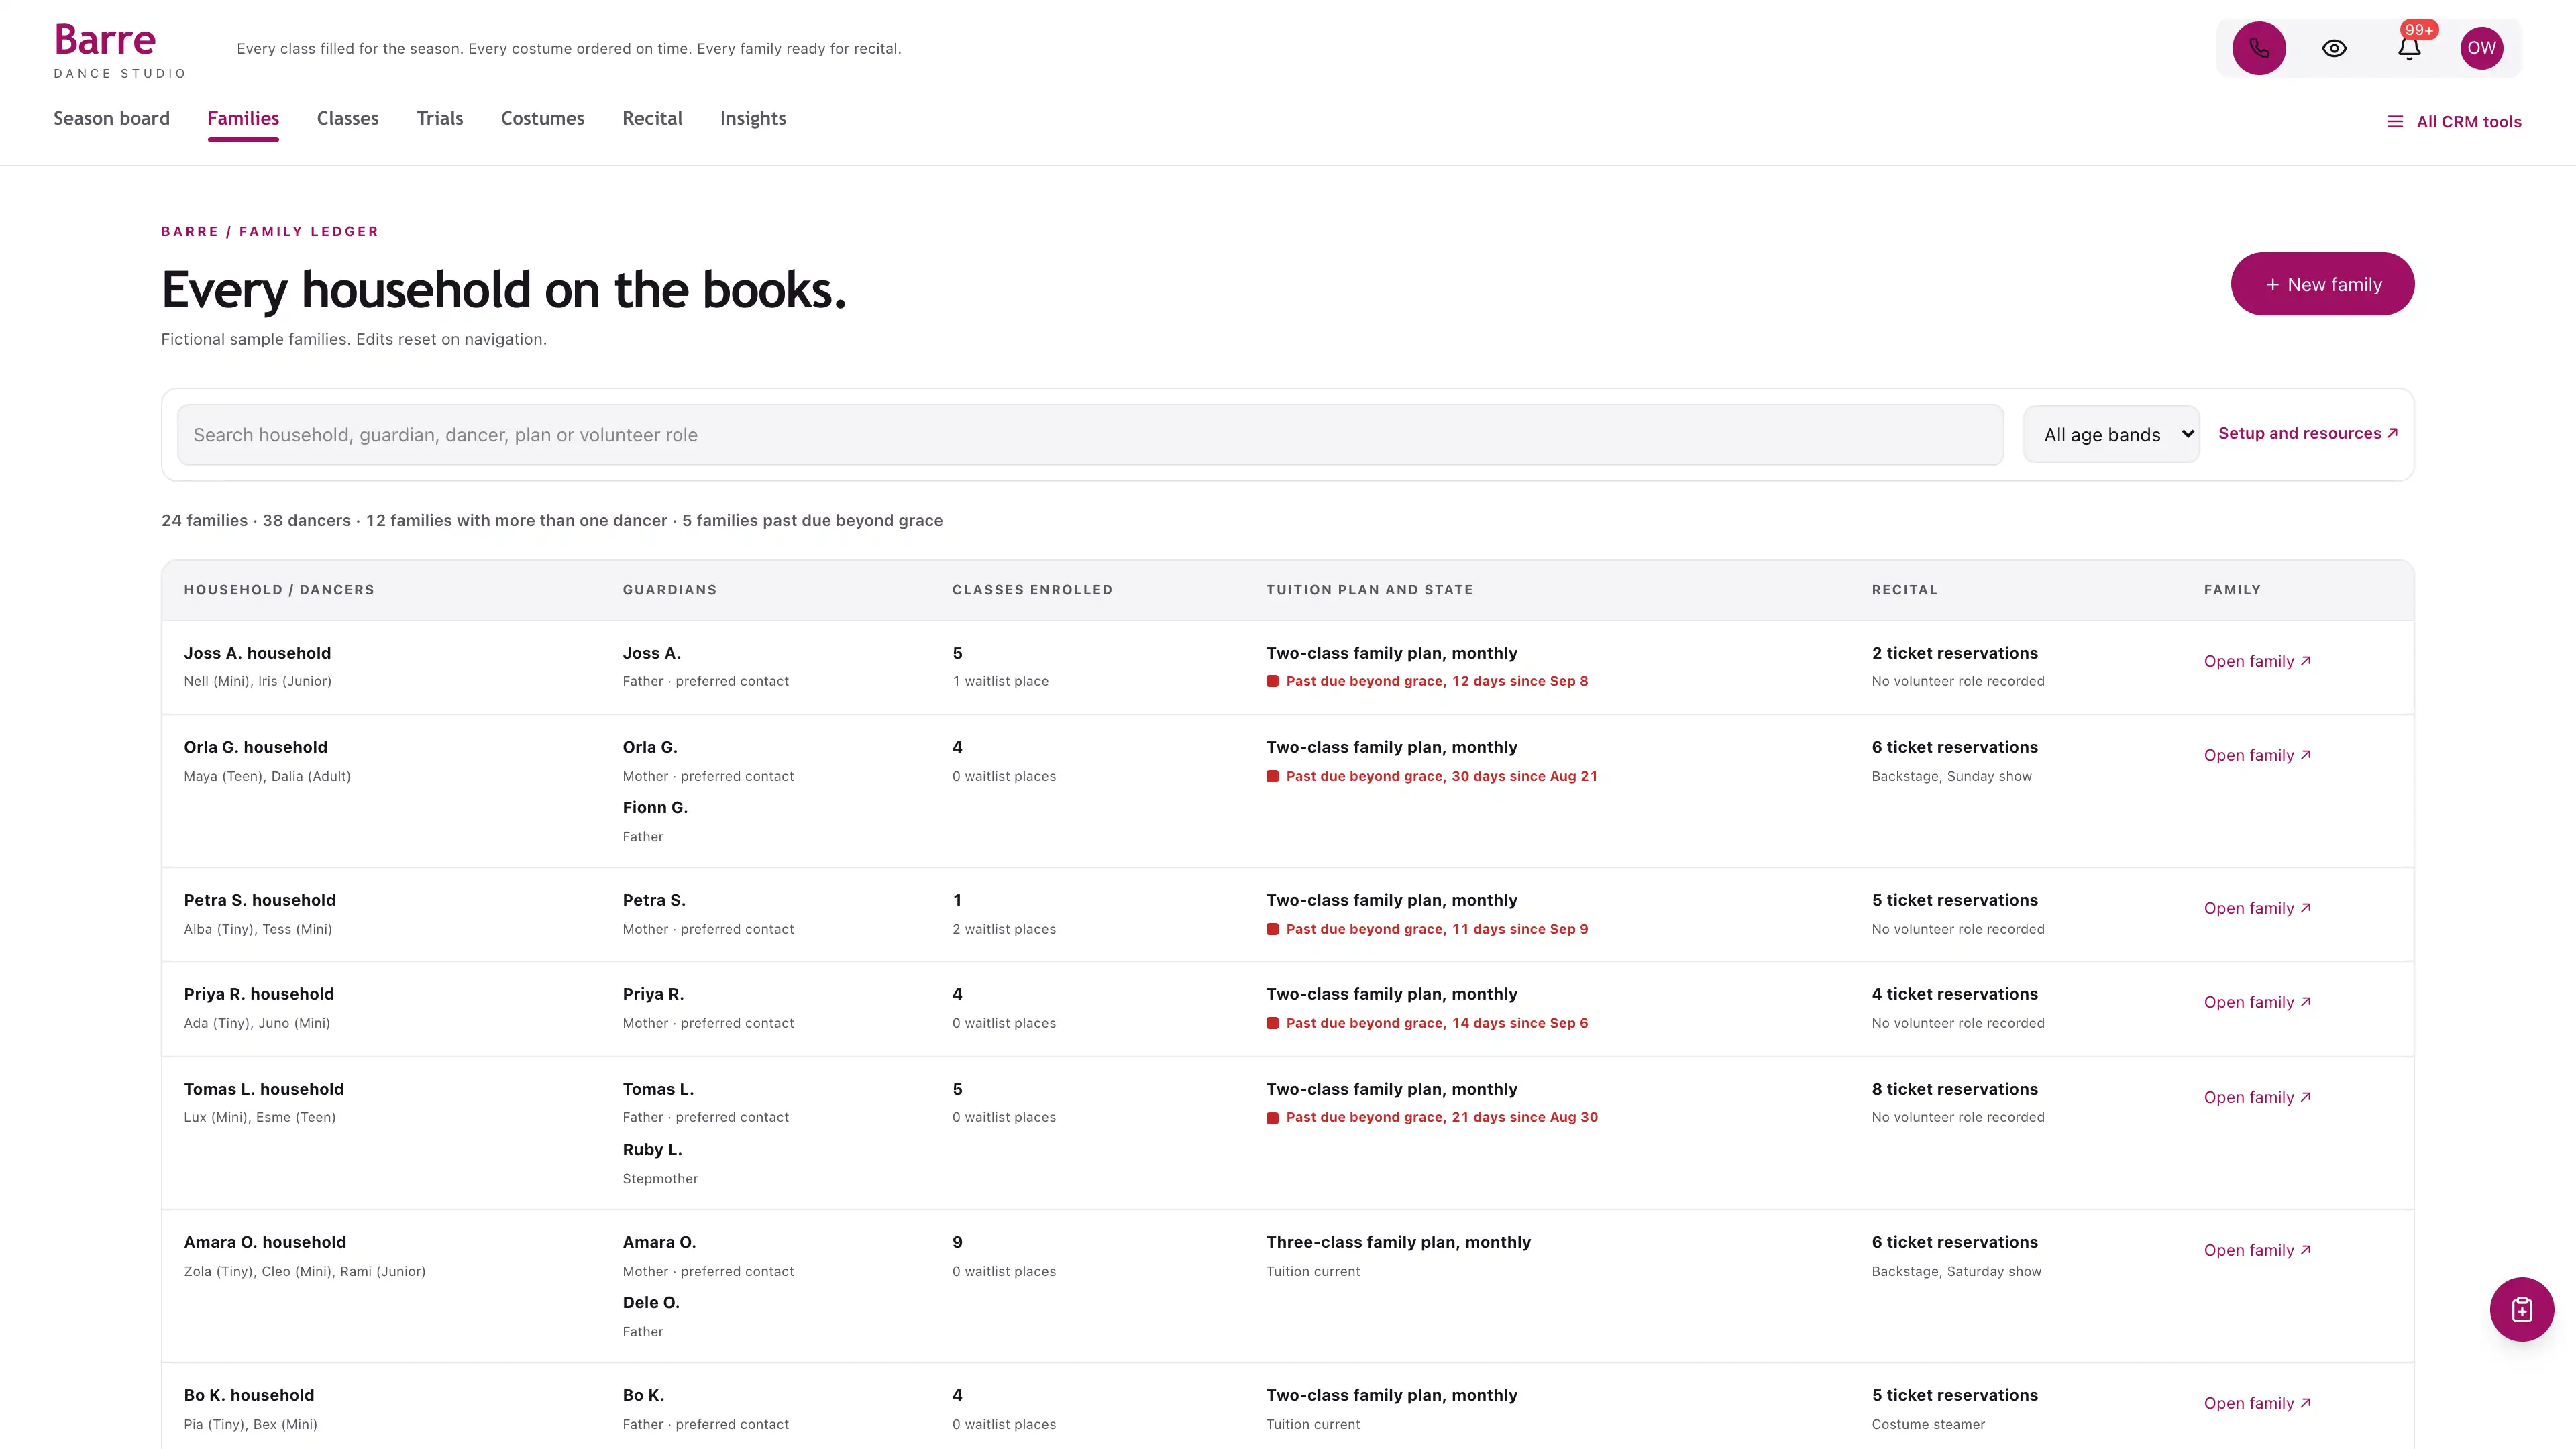This screenshot has width=2576, height=1449.
Task: Click 'Zola (Tiny), Cleo (Mini), Rami (Junior)' dancers
Action: [305, 1271]
